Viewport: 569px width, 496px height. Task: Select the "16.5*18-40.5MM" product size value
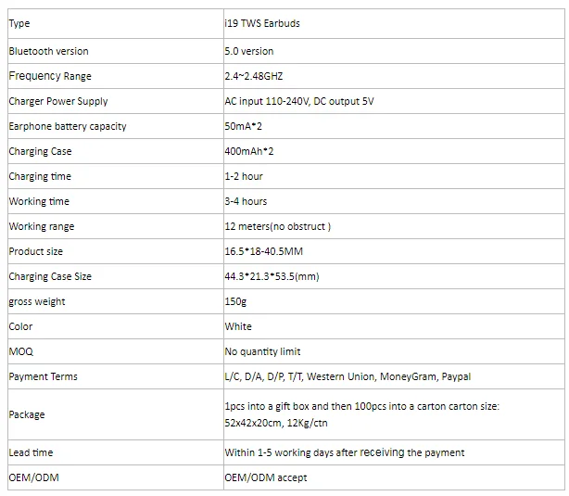point(265,251)
